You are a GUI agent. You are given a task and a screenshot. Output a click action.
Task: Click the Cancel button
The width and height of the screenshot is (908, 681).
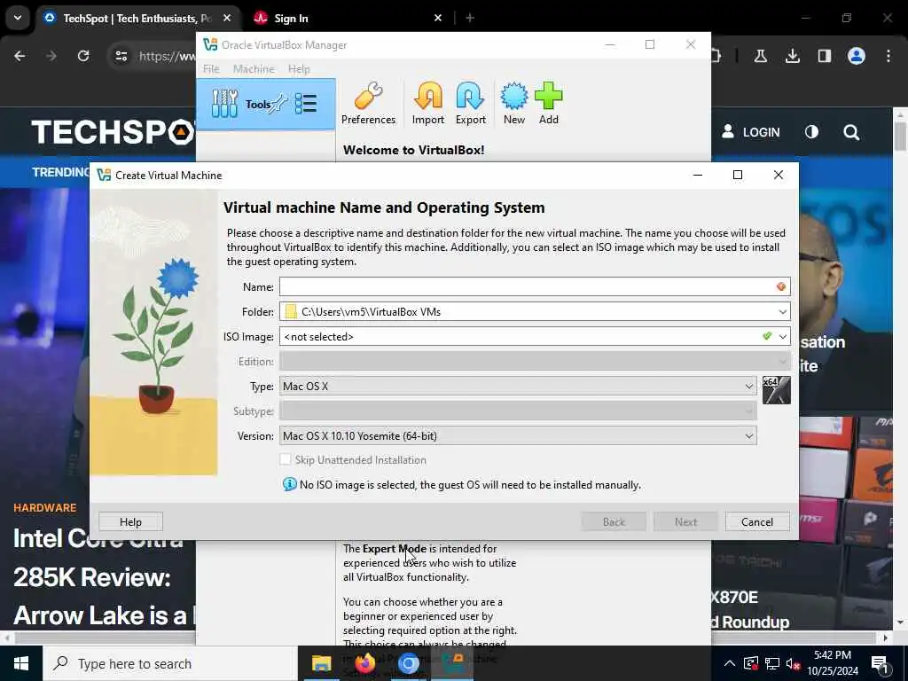click(757, 521)
